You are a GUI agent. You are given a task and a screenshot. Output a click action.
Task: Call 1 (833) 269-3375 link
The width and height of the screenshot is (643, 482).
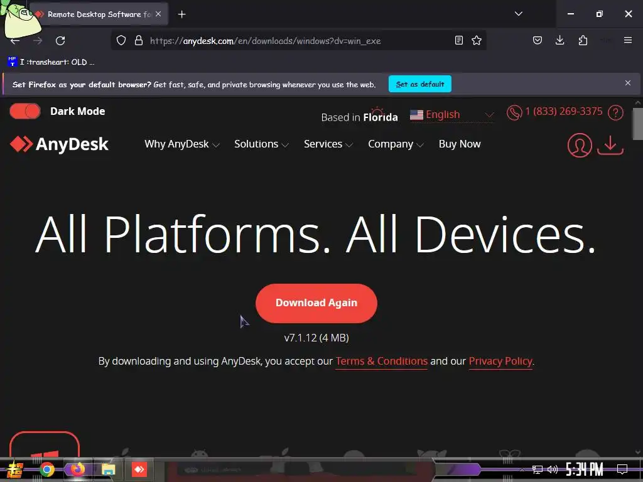564,112
